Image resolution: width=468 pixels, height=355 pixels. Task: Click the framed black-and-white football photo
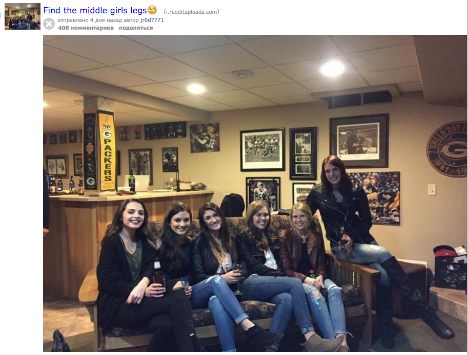[x=262, y=149]
